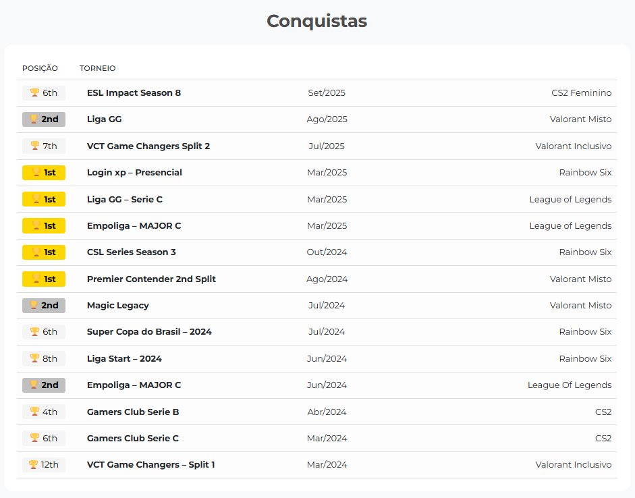This screenshot has width=635, height=498.
Task: Click CS2 in Gamers Club Serie B row
Action: [603, 412]
